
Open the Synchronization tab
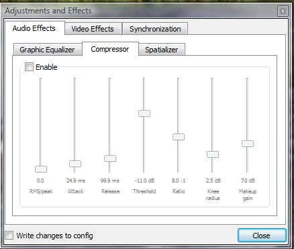(155, 29)
